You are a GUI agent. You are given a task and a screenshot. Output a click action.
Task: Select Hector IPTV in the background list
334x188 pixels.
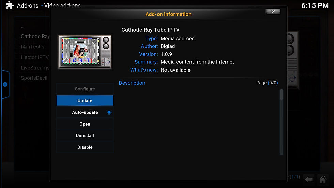(35, 57)
